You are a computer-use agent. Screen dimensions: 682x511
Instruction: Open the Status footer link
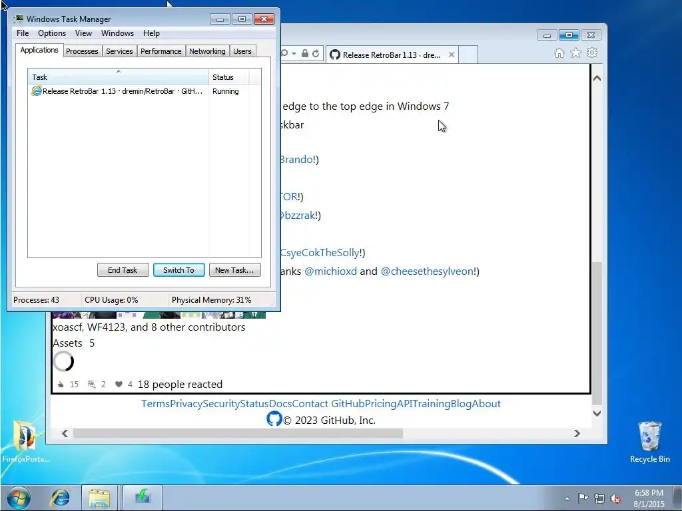click(254, 404)
